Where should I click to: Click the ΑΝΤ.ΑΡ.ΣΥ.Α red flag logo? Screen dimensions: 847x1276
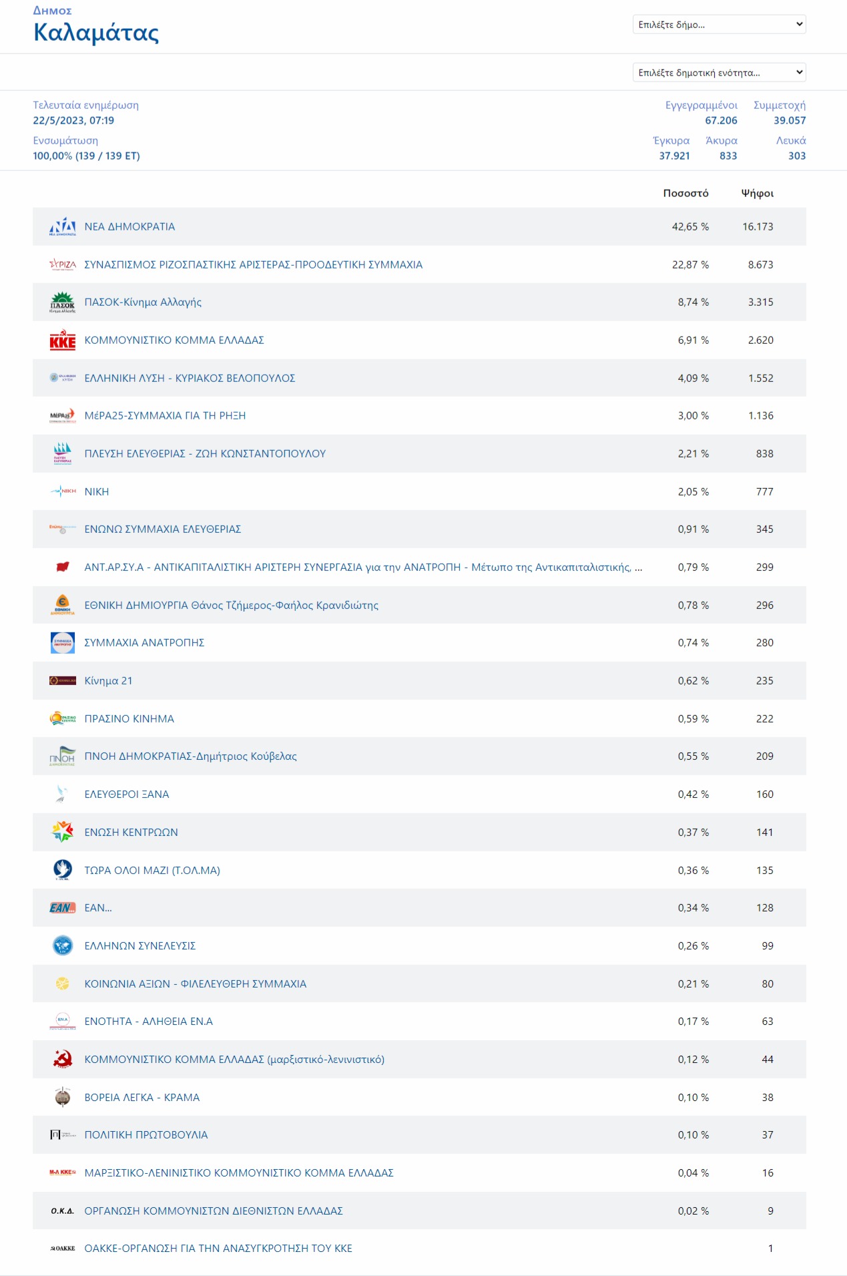(x=63, y=567)
